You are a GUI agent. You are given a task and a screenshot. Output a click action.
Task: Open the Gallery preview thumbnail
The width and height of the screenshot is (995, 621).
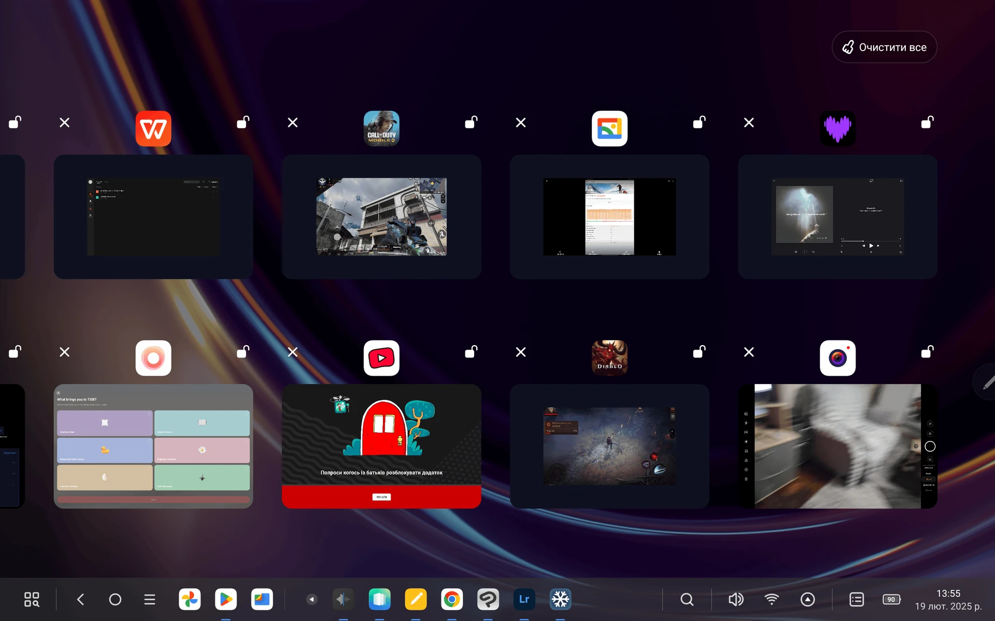tap(609, 217)
